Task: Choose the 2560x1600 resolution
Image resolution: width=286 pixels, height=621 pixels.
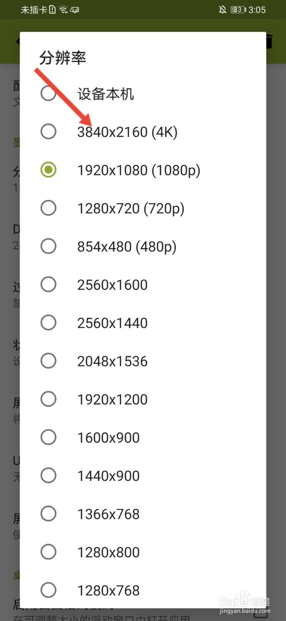Action: coord(143,284)
